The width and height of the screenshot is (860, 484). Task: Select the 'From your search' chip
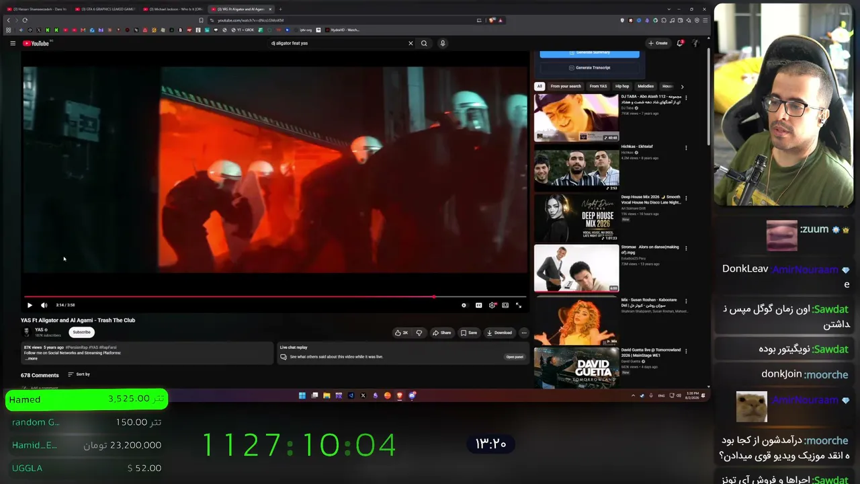pyautogui.click(x=566, y=86)
